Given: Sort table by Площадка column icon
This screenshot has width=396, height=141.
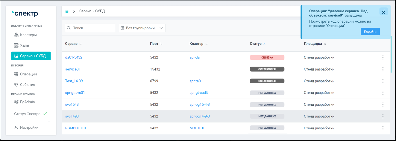Looking at the screenshot, I should tap(325, 44).
